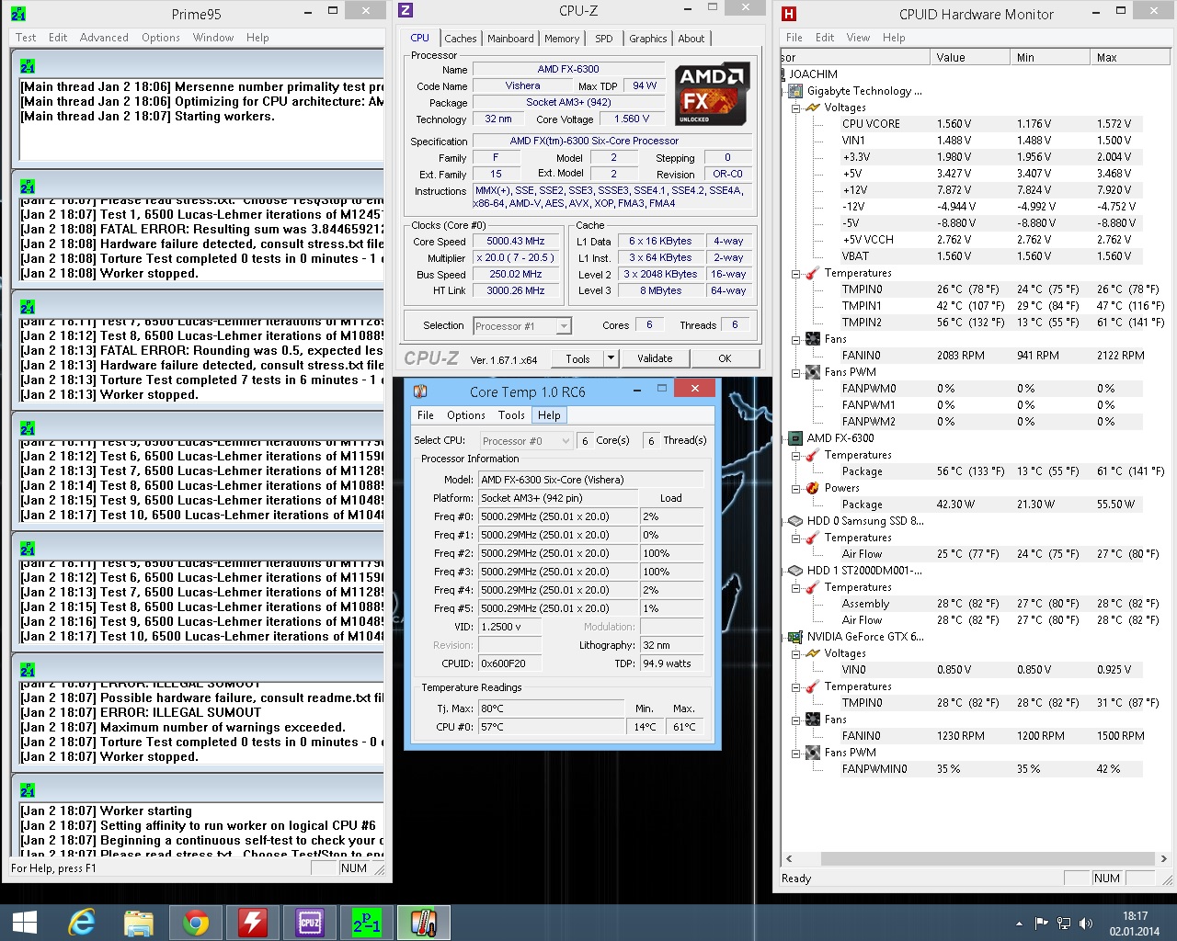Click the AMD FX-6300 chip icon in HWMonitor

coord(795,438)
